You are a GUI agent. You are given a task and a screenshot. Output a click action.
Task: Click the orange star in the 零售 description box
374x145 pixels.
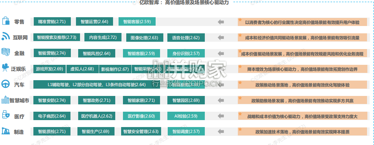[240, 20]
